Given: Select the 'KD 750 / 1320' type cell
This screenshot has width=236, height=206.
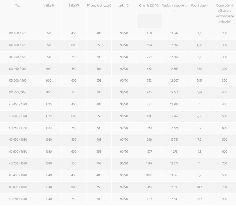Looking at the screenshot, I should [x=18, y=128].
